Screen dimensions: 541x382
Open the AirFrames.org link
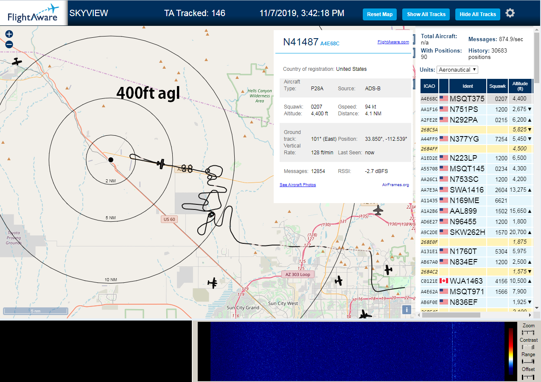tap(395, 185)
